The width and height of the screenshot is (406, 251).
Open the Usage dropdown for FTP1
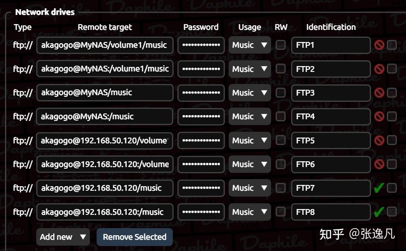coord(249,45)
